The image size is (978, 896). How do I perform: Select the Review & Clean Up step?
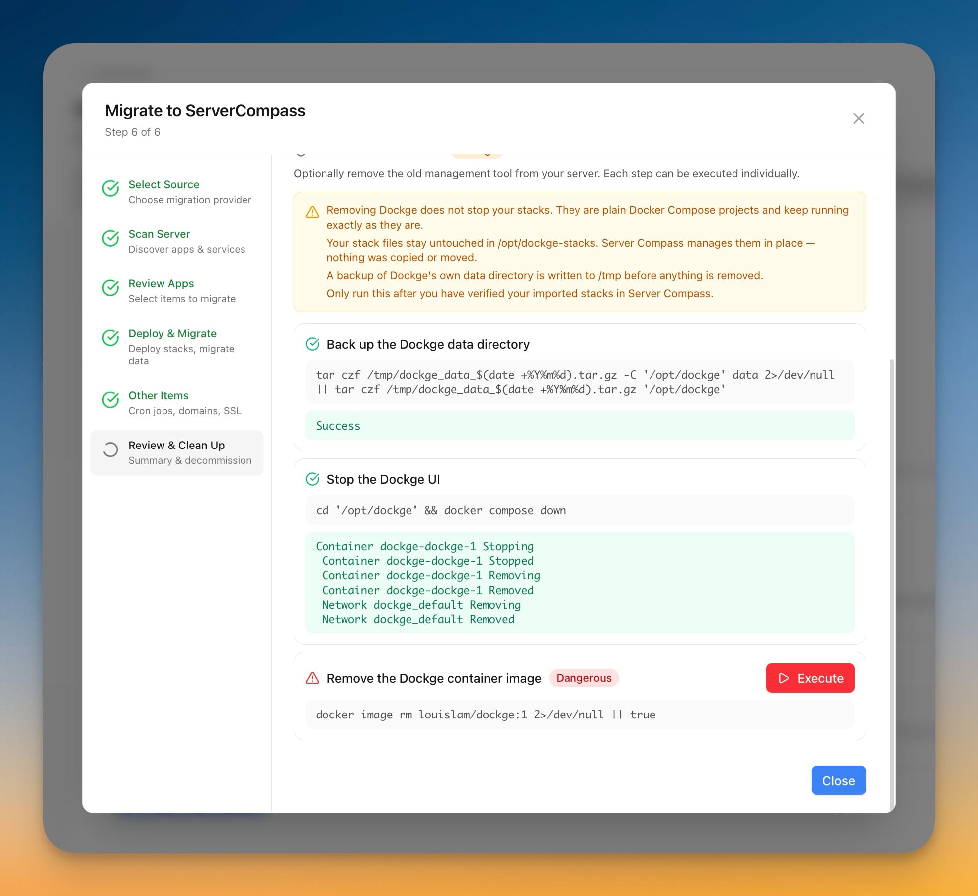click(x=177, y=452)
